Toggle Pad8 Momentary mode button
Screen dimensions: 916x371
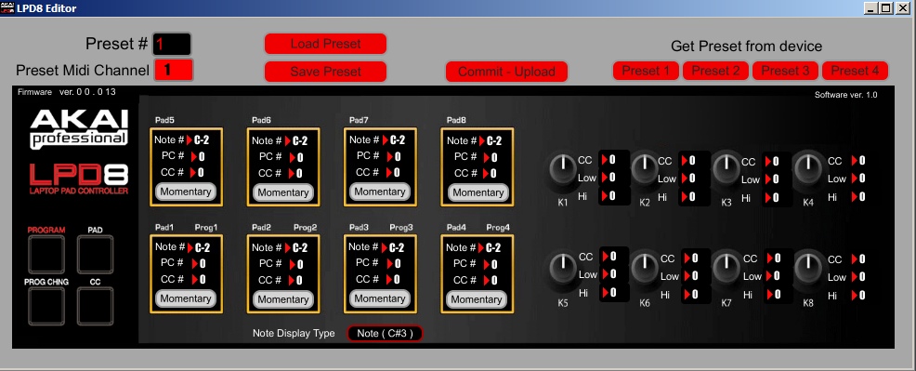coord(478,192)
